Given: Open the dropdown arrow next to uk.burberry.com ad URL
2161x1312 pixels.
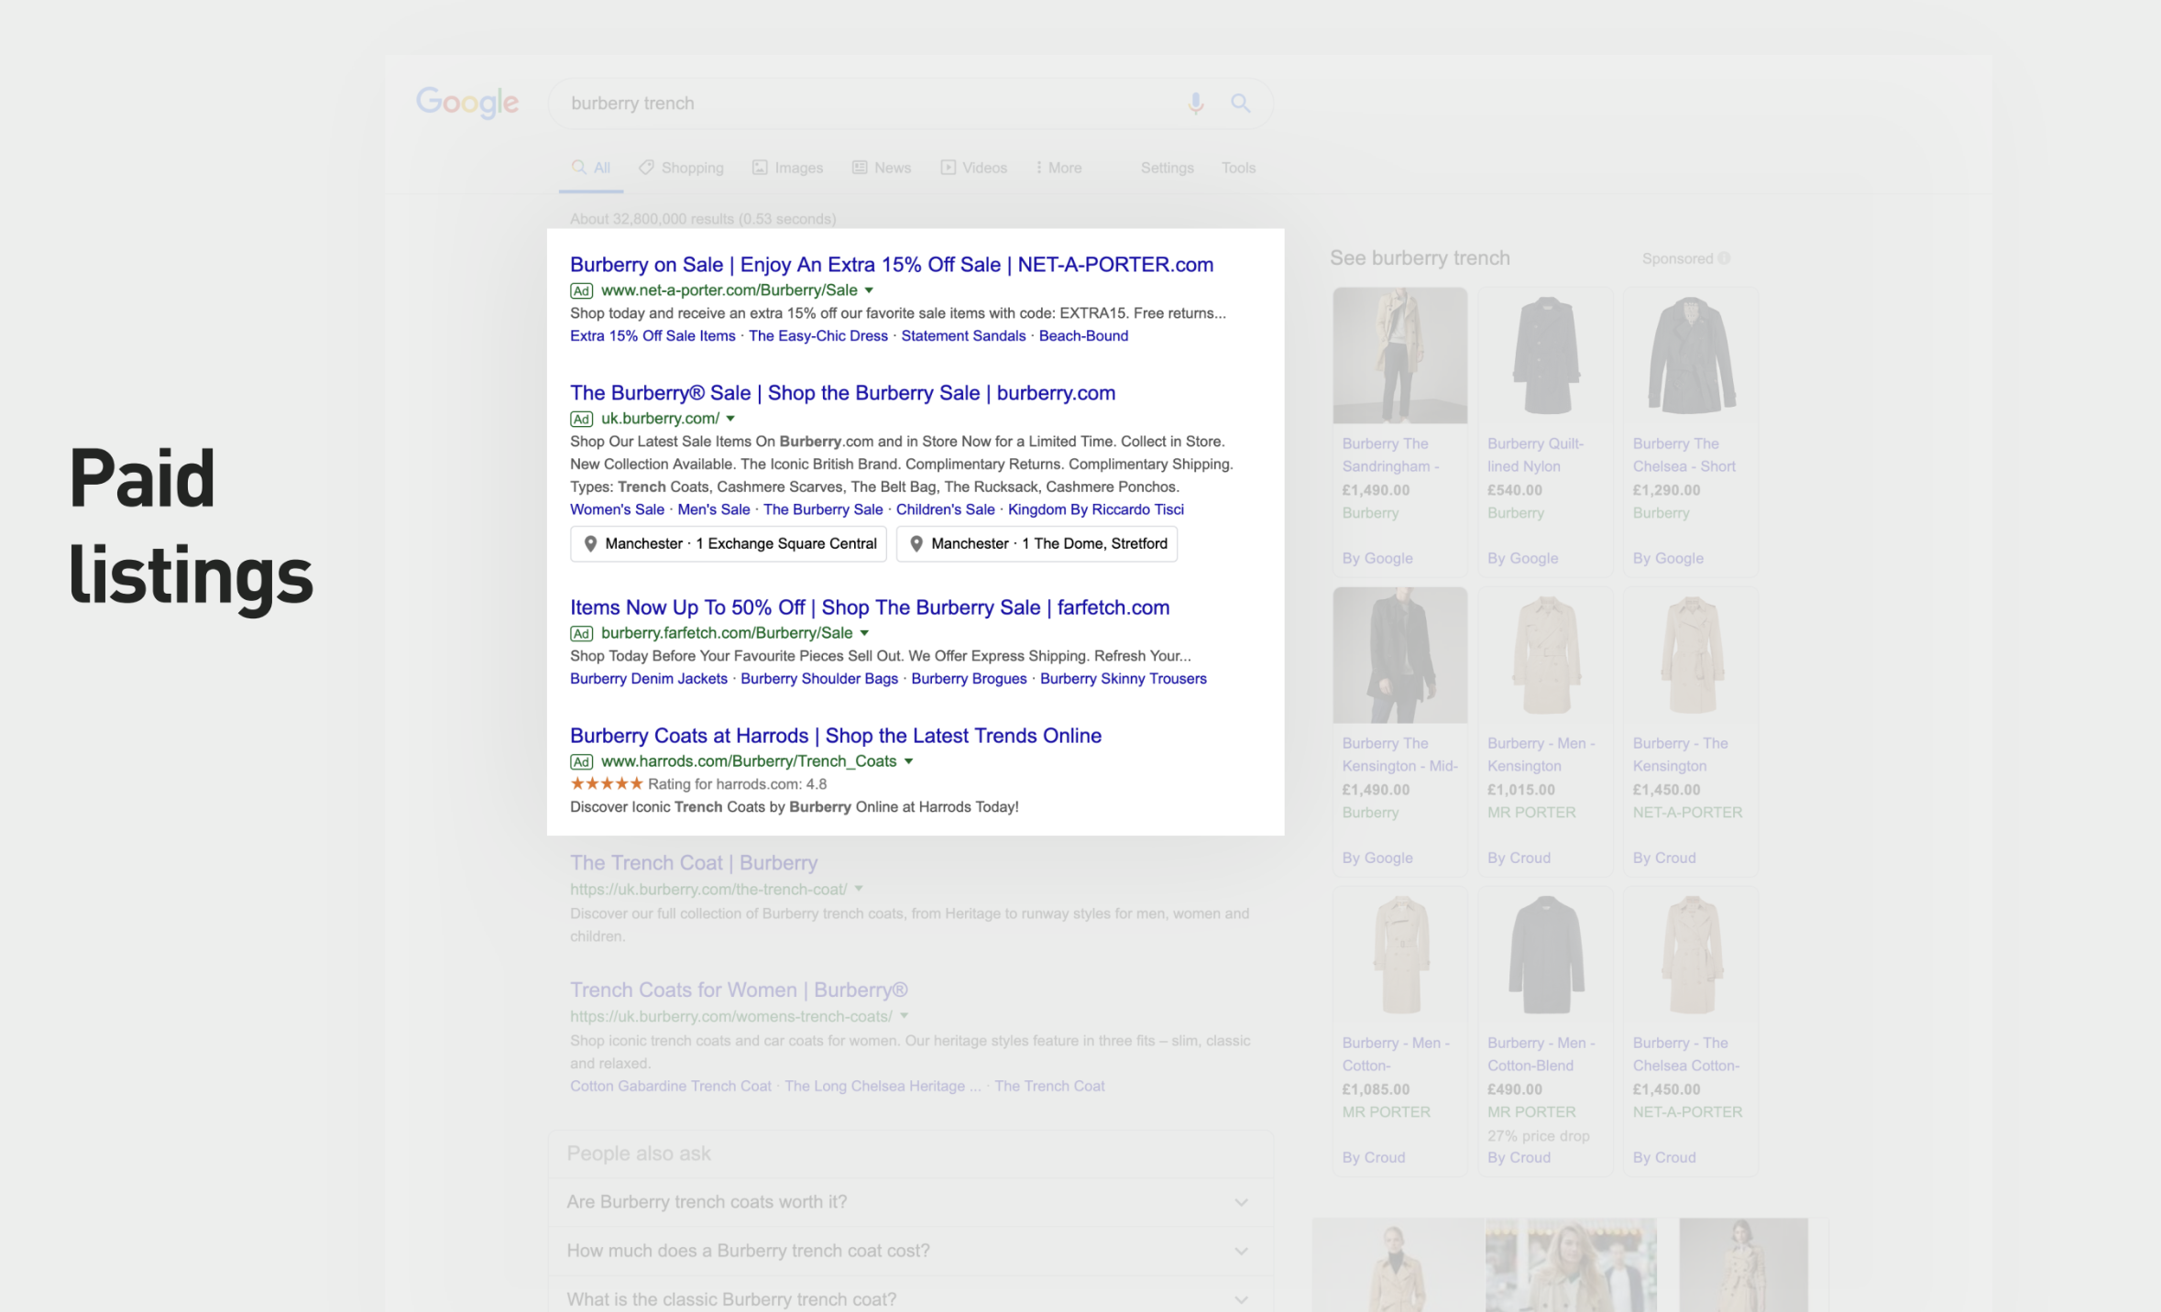Looking at the screenshot, I should click(730, 419).
